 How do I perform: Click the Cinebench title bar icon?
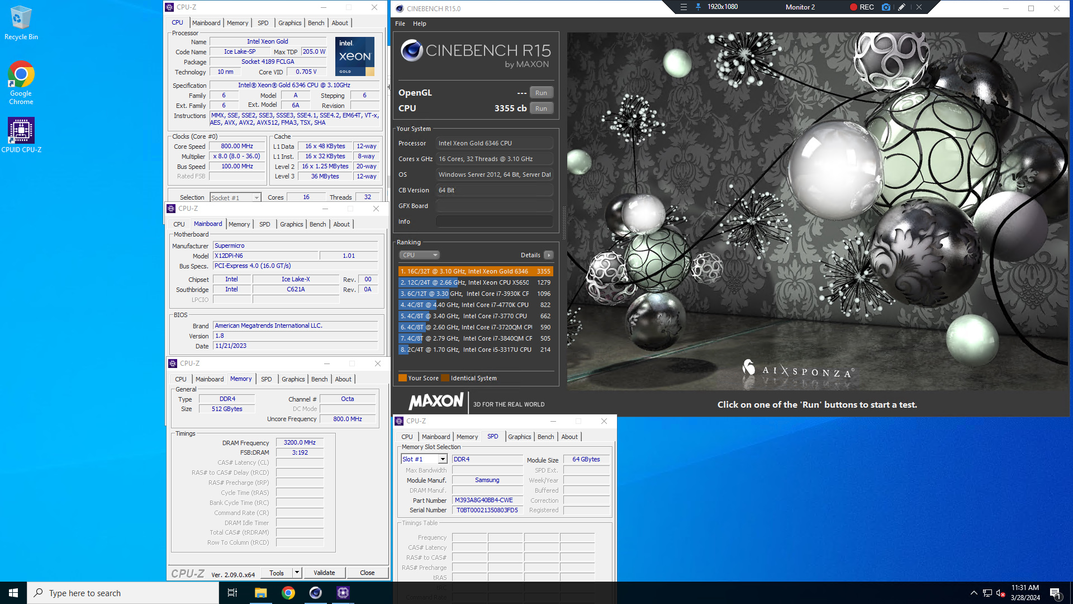[399, 8]
